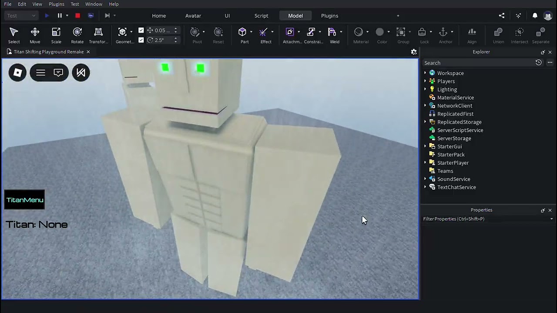Open the in-game hamburger menu
This screenshot has height=313, width=557.
[x=40, y=73]
